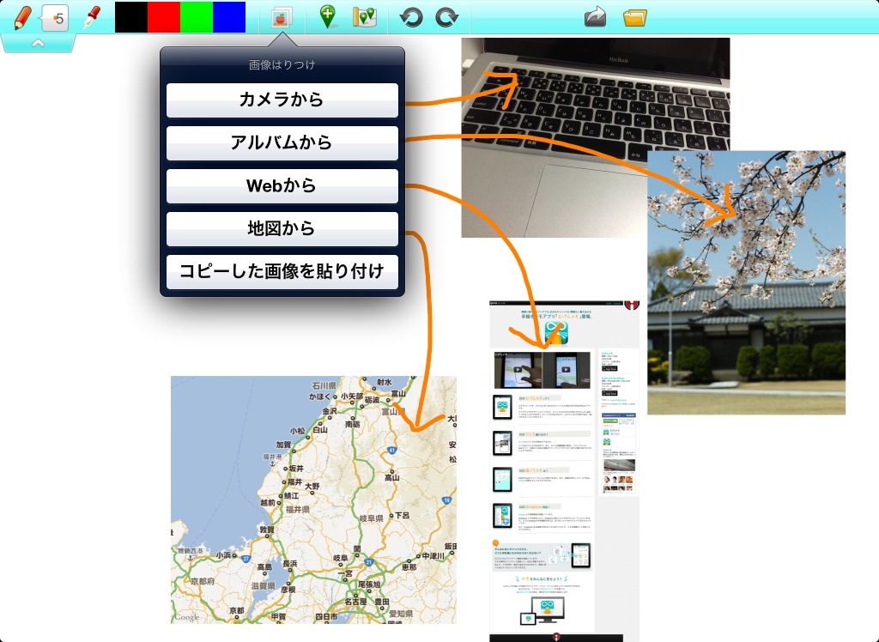The image size is (879, 642).
Task: Select the red brush marker tool
Action: (92, 17)
